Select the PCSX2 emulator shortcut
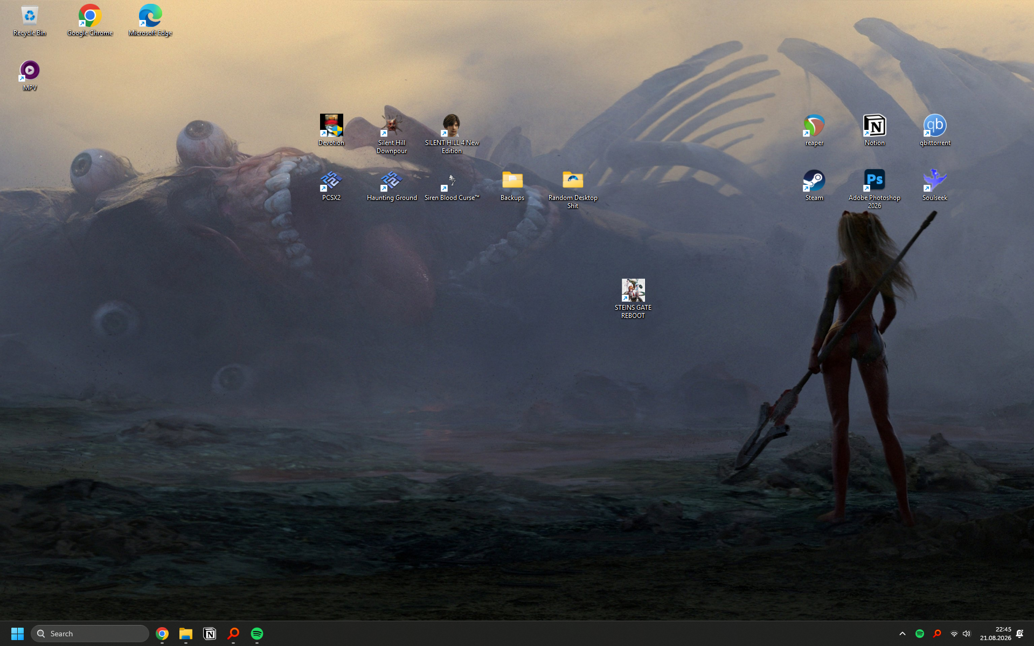Screen dimensions: 1034x646 click(x=331, y=186)
